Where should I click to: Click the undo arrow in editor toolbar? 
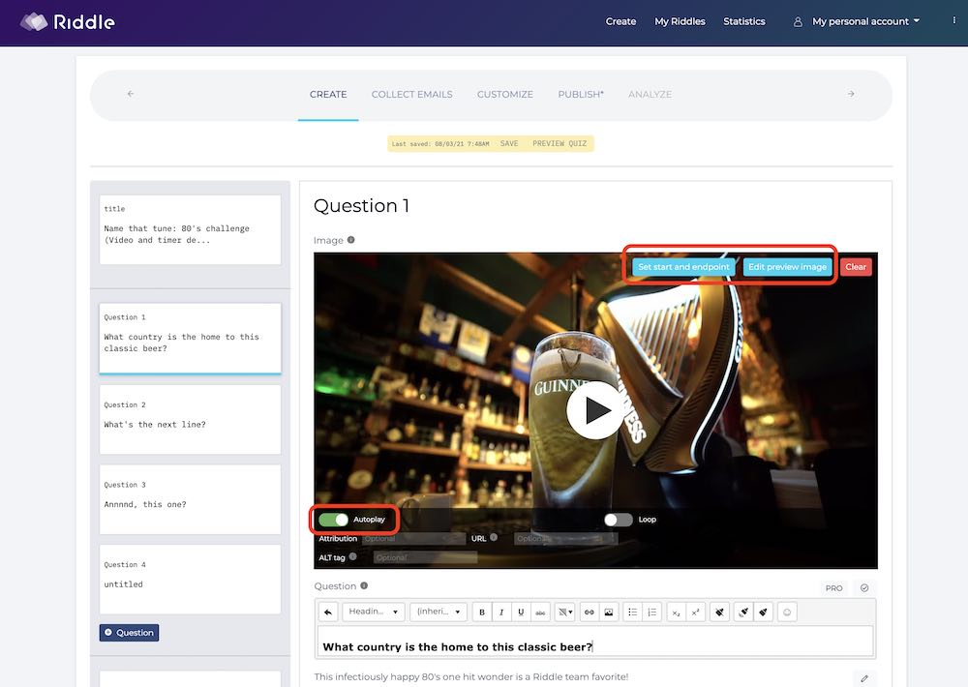click(x=328, y=612)
